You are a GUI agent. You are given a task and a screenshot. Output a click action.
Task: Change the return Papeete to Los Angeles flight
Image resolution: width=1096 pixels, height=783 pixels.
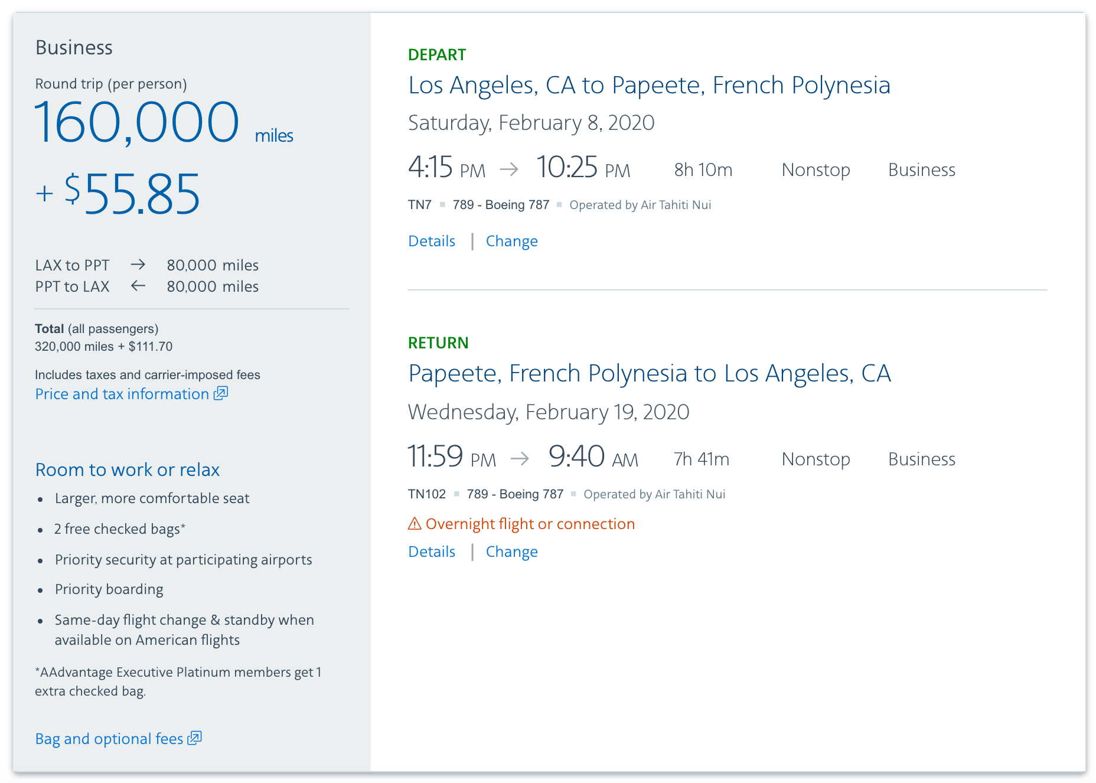coord(511,552)
